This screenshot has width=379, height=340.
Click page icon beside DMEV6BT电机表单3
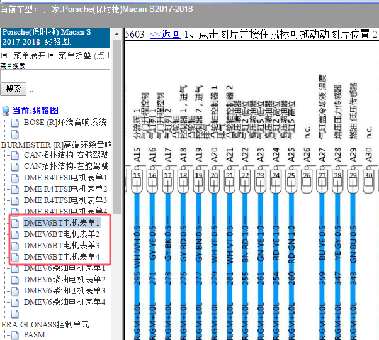click(15, 246)
